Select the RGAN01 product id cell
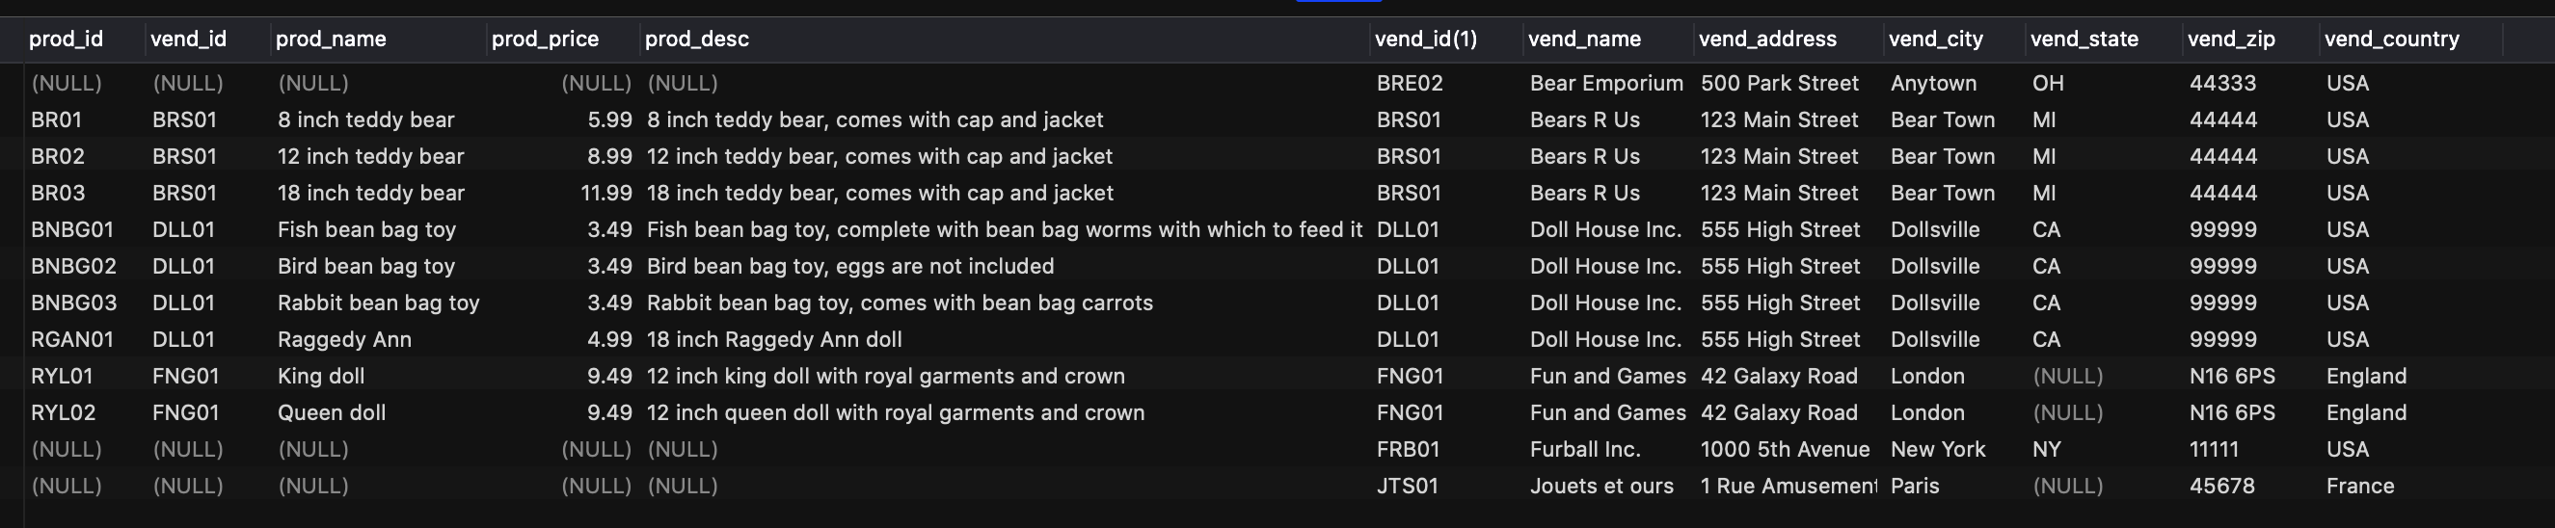2555x528 pixels. coord(71,340)
